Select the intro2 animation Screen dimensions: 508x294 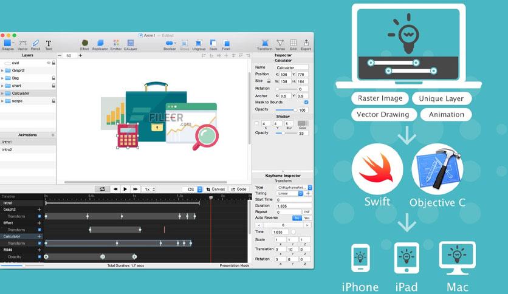pyautogui.click(x=28, y=149)
